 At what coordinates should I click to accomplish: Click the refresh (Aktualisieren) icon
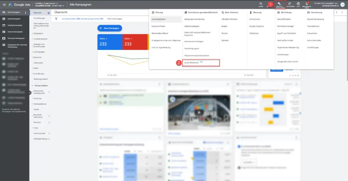tap(290, 4)
